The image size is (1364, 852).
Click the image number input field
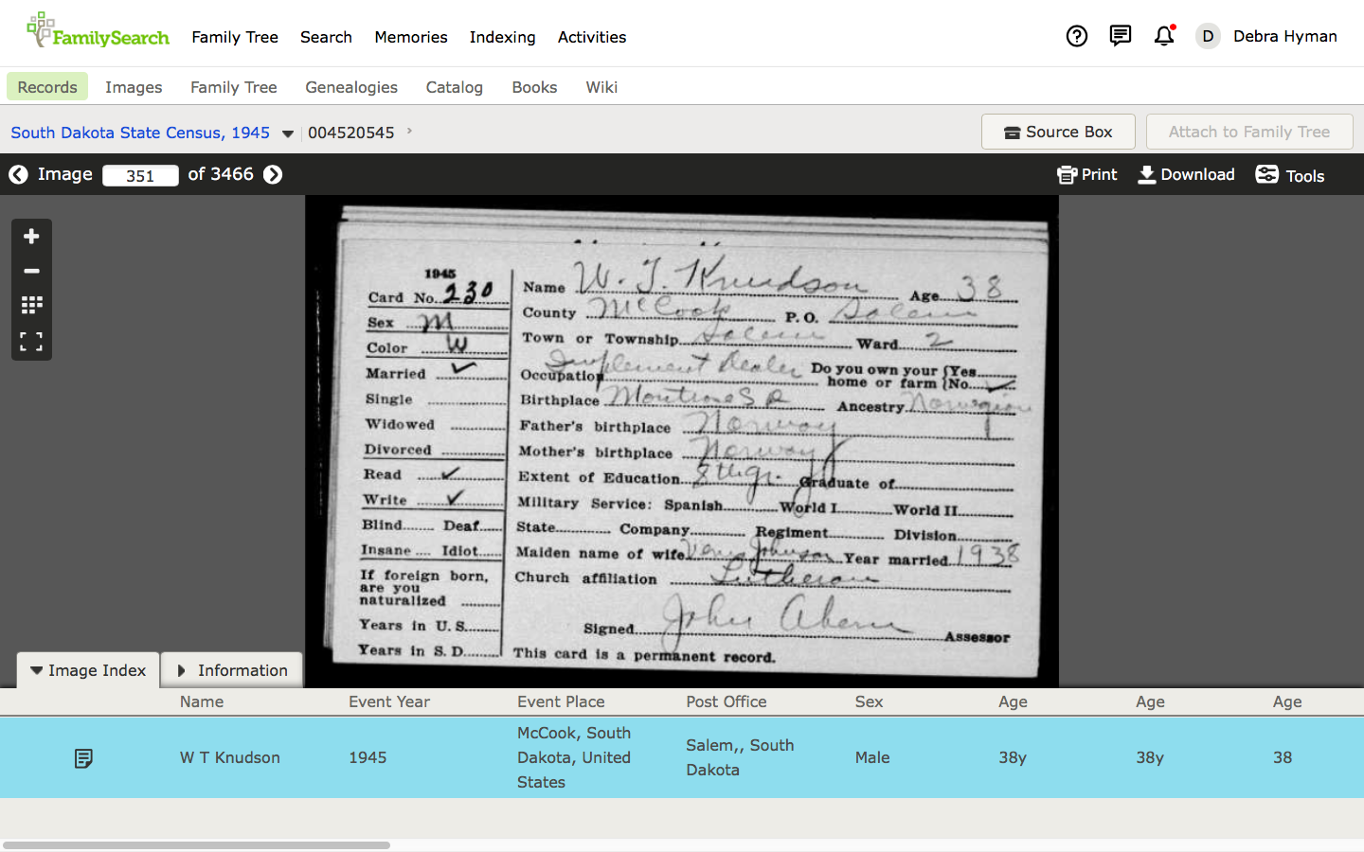140,175
